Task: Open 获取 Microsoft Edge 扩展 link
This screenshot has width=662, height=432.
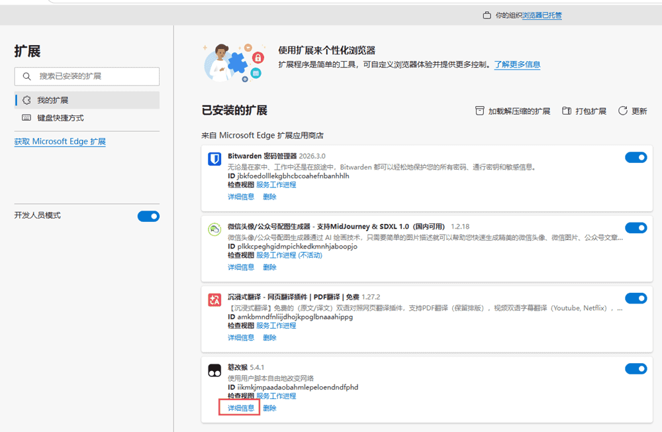Action: click(60, 142)
